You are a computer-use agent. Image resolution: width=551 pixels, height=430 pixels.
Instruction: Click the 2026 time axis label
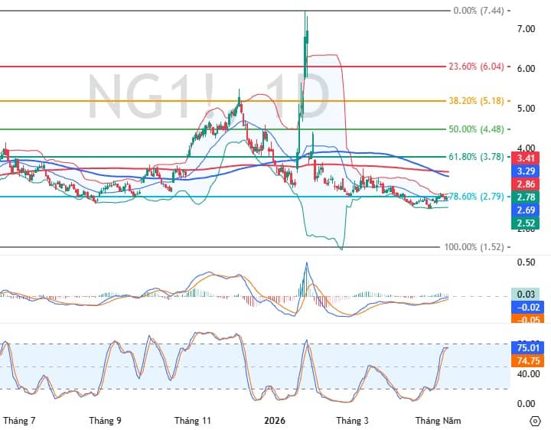point(275,421)
